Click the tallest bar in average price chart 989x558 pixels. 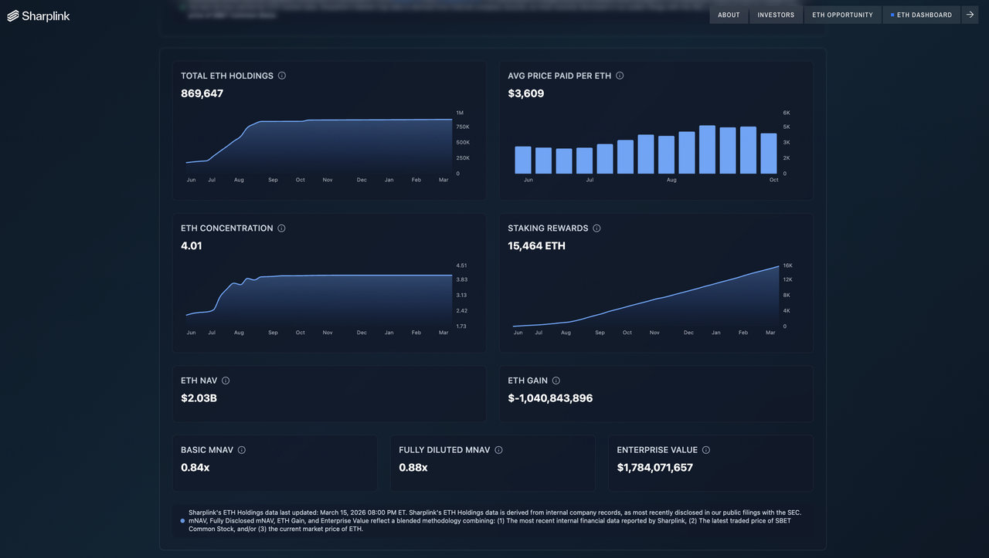pyautogui.click(x=707, y=150)
